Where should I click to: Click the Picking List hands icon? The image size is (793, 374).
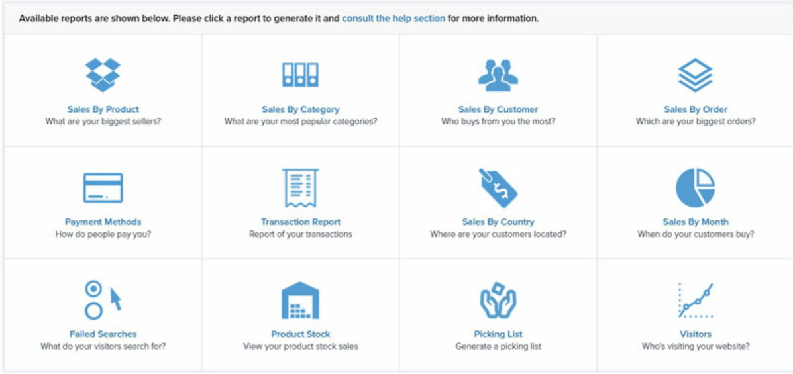[x=498, y=301]
